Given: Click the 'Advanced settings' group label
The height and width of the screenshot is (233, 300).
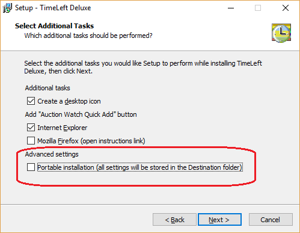Looking at the screenshot, I should click(52, 154).
